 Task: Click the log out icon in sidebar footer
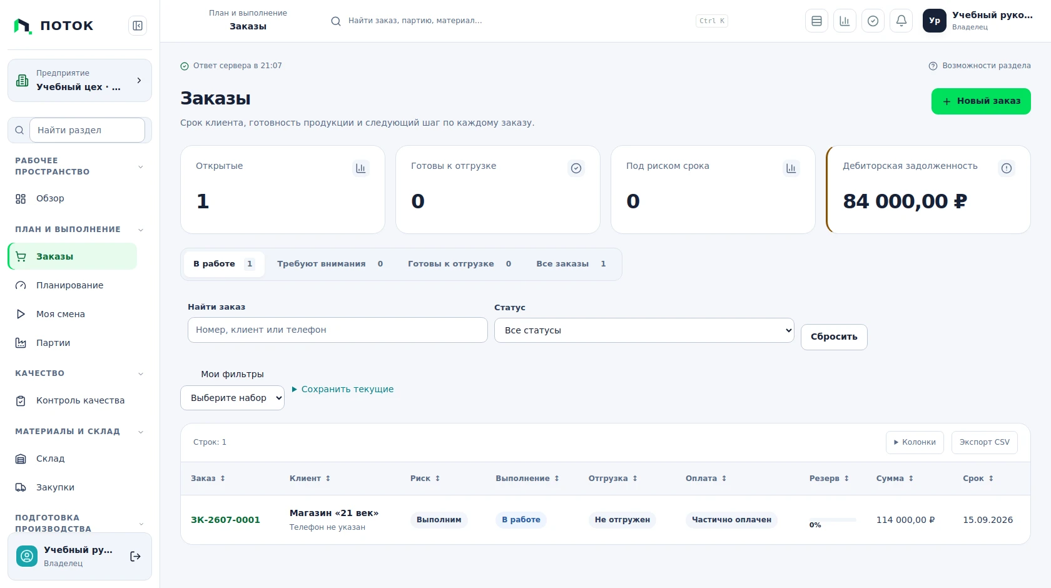coord(135,556)
